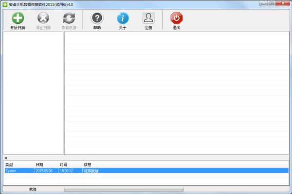This screenshot has height=194, width=292.
Task: Quit using the red power exit icon
Action: coord(177,18)
